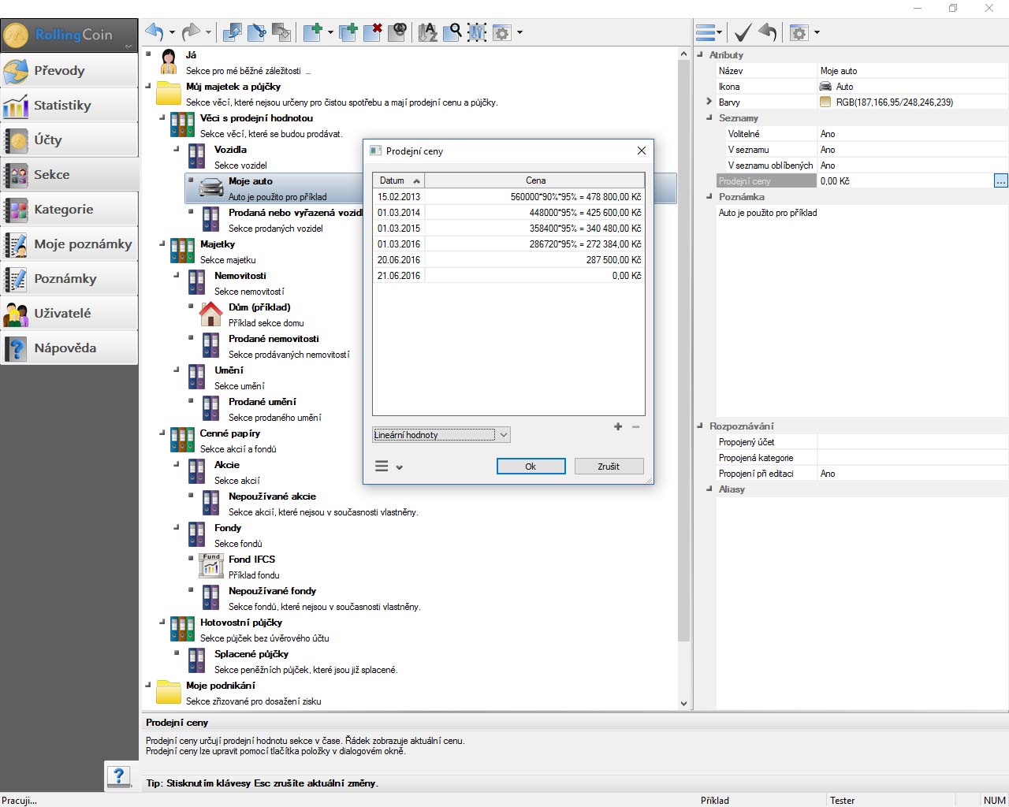
Task: Click the Dům (příklad) house icon
Action: 211,314
